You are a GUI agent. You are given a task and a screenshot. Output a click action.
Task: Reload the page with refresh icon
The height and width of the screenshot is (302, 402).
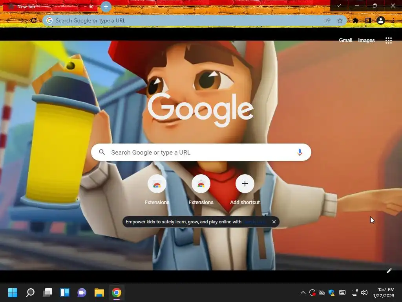click(x=34, y=20)
